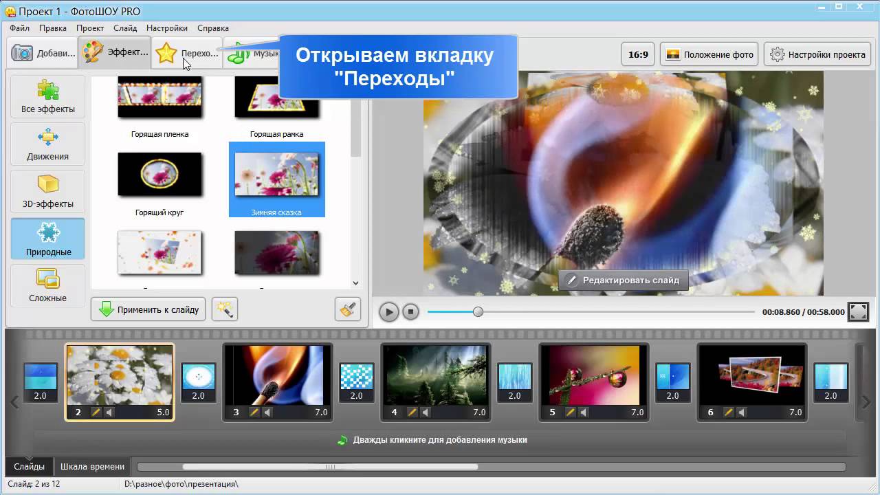Open the Правка menu

(x=53, y=28)
